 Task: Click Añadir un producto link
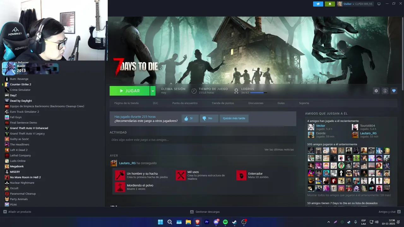20,212
